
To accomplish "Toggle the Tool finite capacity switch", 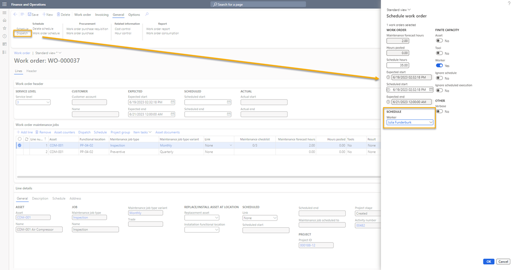I will [439, 53].
